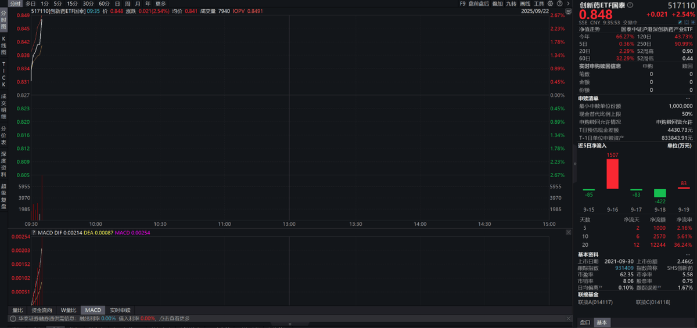The image size is (697, 328).
Task: Open linked fund 联接C(014118)
Action: [x=654, y=302]
